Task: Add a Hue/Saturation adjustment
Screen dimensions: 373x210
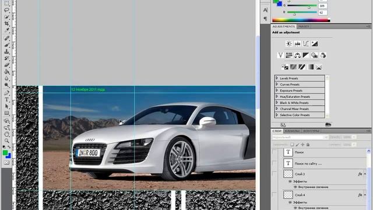Action: [289, 55]
